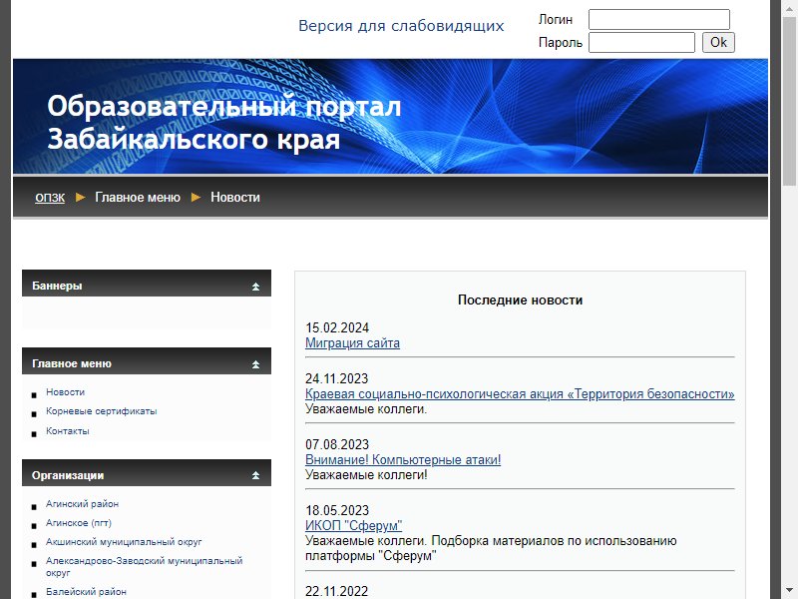Screen dimensions: 798x599
Task: Open Балейский район organization link
Action: point(86,591)
